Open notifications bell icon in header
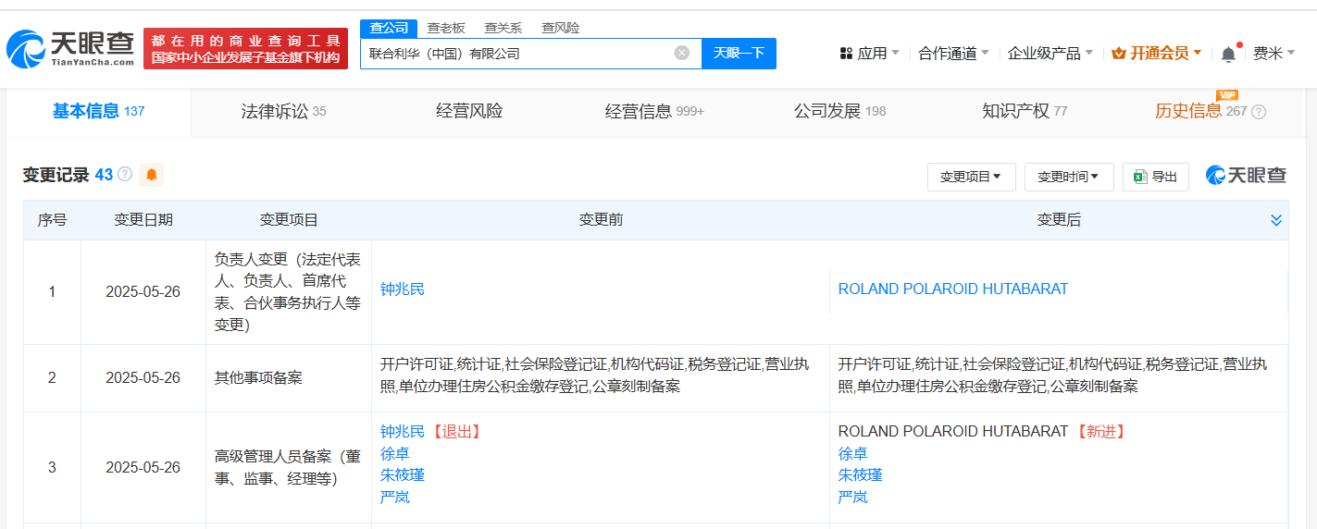 click(1228, 54)
